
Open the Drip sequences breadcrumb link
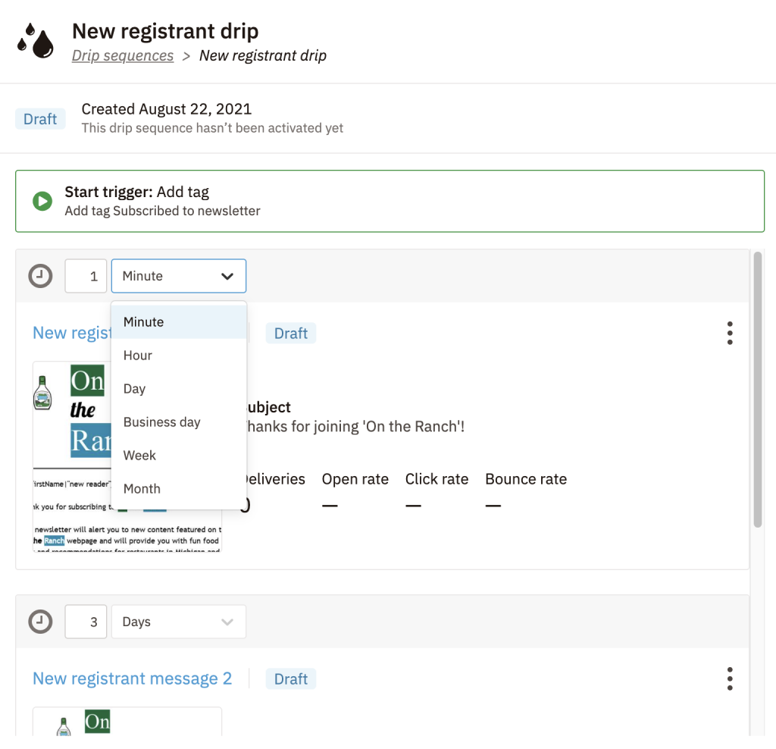pyautogui.click(x=123, y=55)
